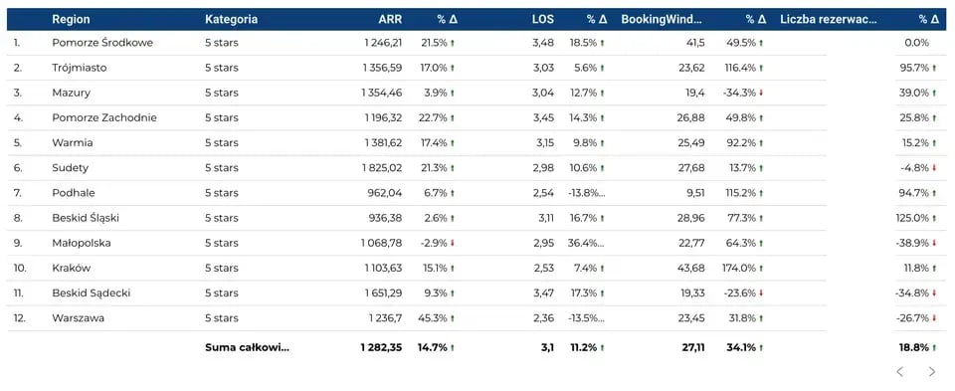The image size is (955, 391).
Task: Click Suma całkowi... total row label
Action: (248, 348)
